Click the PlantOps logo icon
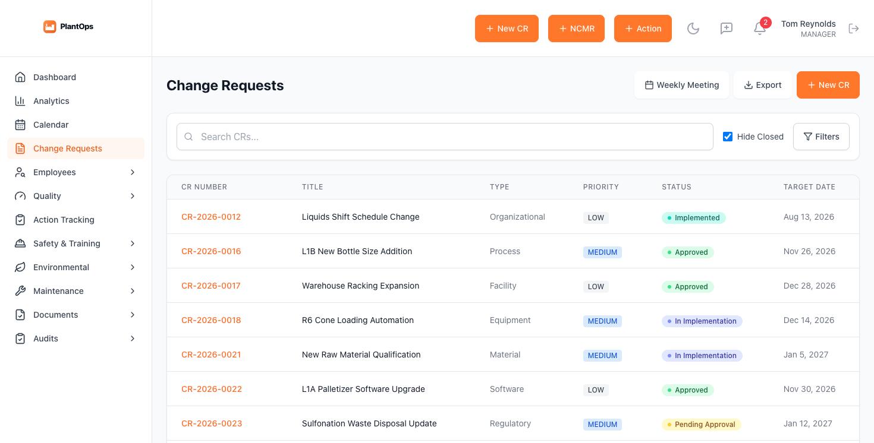Image resolution: width=874 pixels, height=443 pixels. coord(50,27)
